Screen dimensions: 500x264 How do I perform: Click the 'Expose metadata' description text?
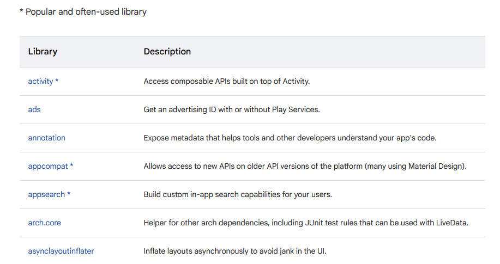pos(290,138)
